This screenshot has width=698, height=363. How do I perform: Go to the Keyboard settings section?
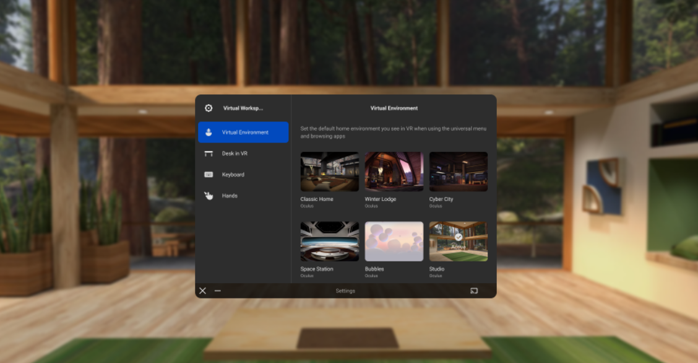[233, 175]
